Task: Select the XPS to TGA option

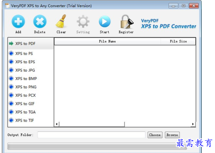Action: click(22, 112)
